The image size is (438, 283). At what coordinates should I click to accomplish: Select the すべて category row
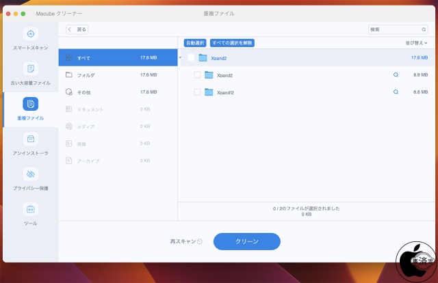118,57
